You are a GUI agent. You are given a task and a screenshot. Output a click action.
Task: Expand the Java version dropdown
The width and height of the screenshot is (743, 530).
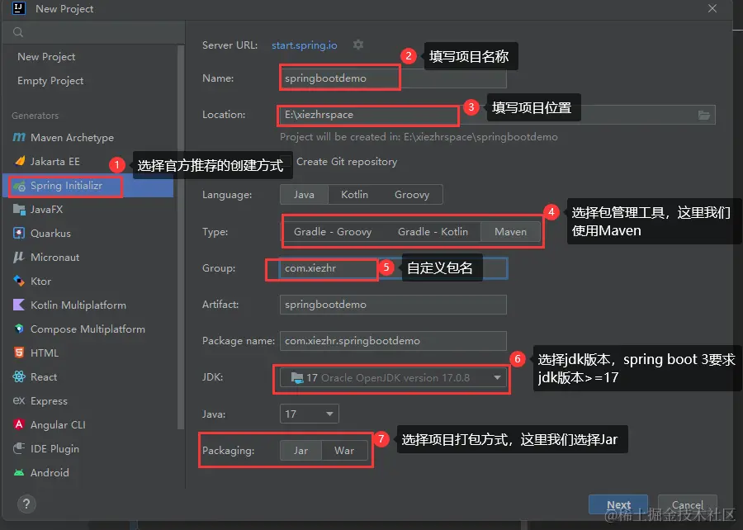point(309,414)
